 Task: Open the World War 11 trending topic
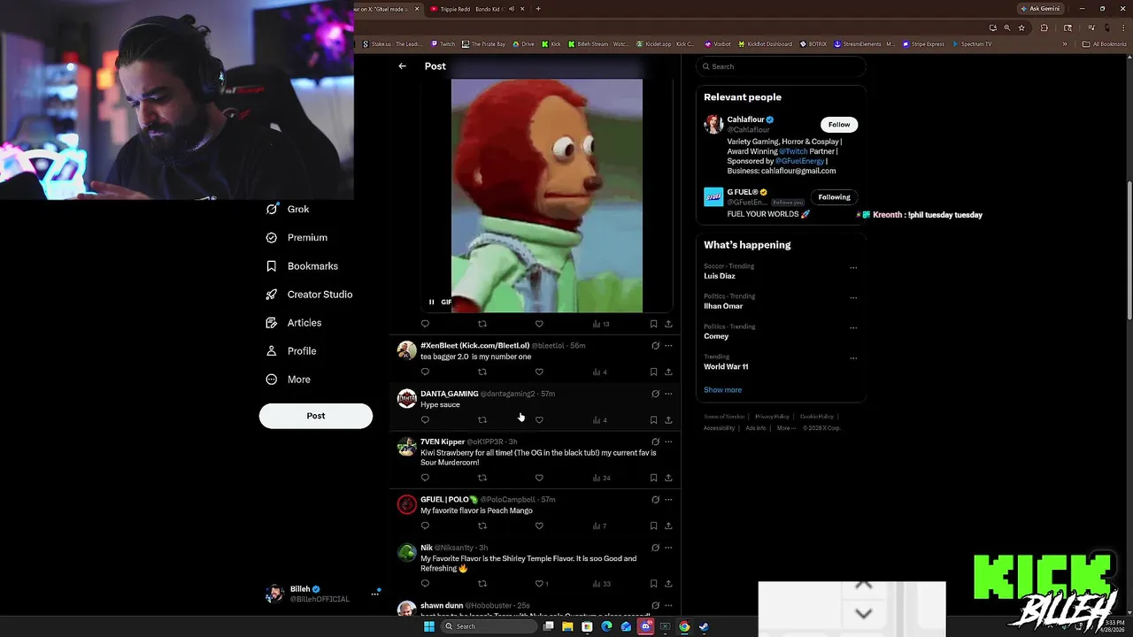click(726, 366)
